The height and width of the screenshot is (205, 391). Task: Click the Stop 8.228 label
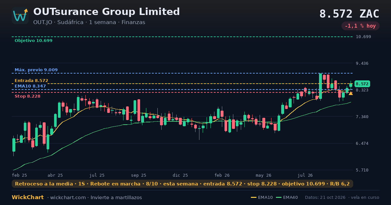[27, 96]
